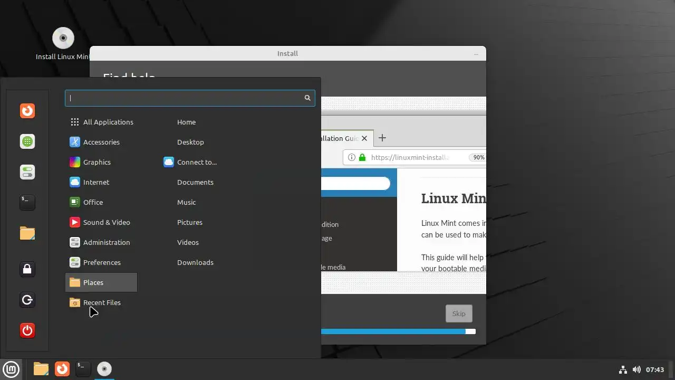Click the Administration category icon
The height and width of the screenshot is (380, 675).
click(75, 242)
